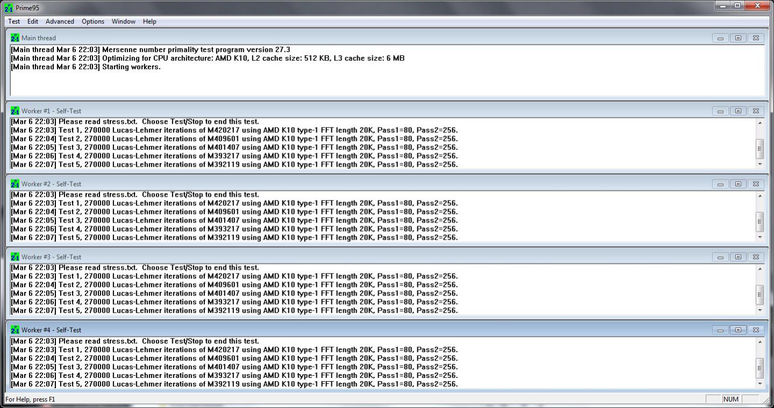This screenshot has width=774, height=408.
Task: Close the Worker #1 child window
Action: (756, 111)
